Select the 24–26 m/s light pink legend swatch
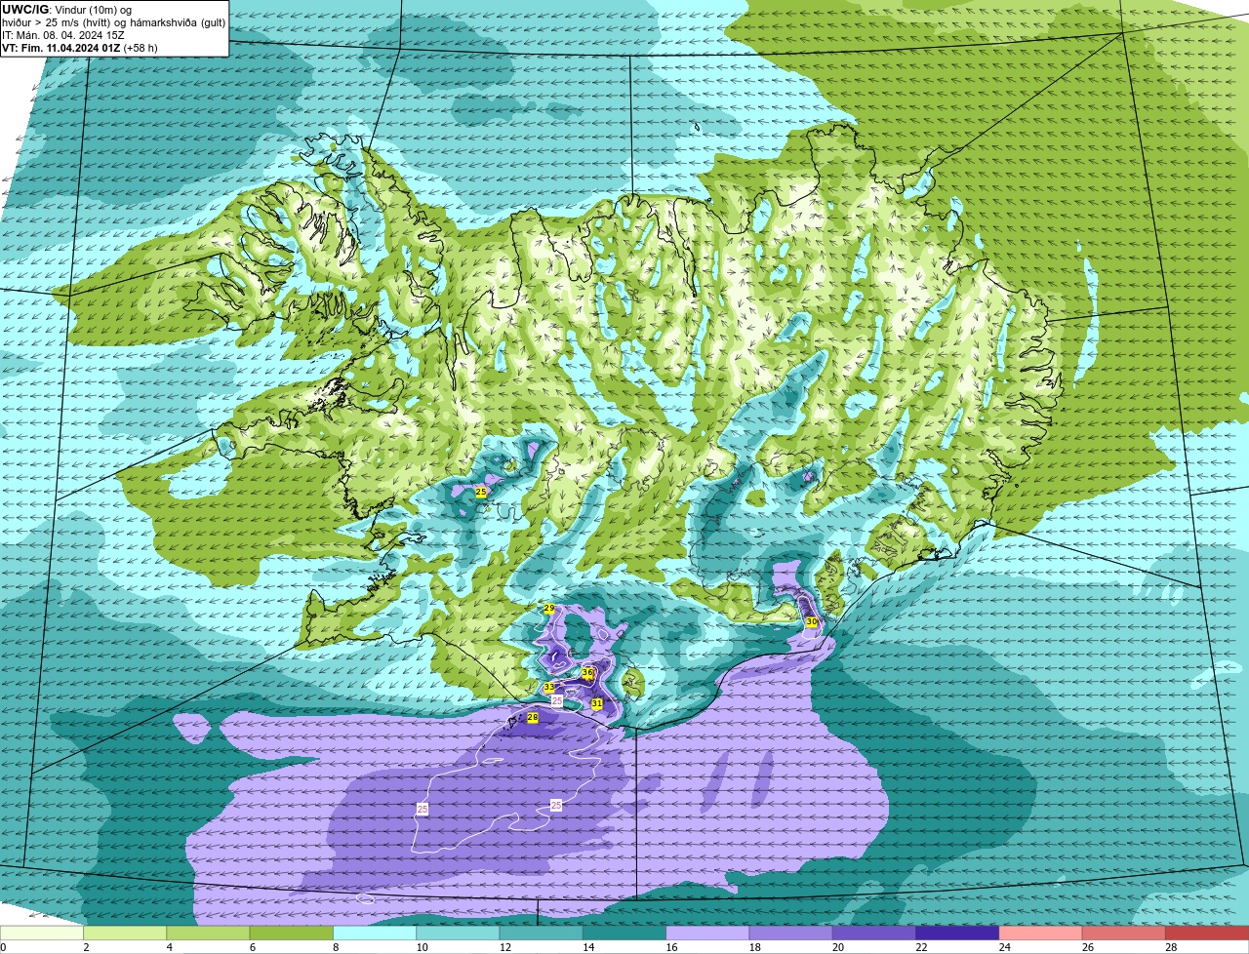The width and height of the screenshot is (1249, 954). coord(1041,934)
